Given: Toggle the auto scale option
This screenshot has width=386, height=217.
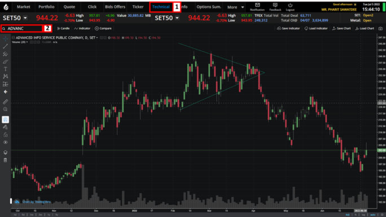Looking at the screenshot, I should 372,215.
